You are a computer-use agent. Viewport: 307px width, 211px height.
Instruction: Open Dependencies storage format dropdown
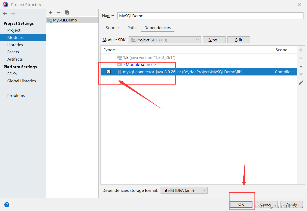[184, 190]
